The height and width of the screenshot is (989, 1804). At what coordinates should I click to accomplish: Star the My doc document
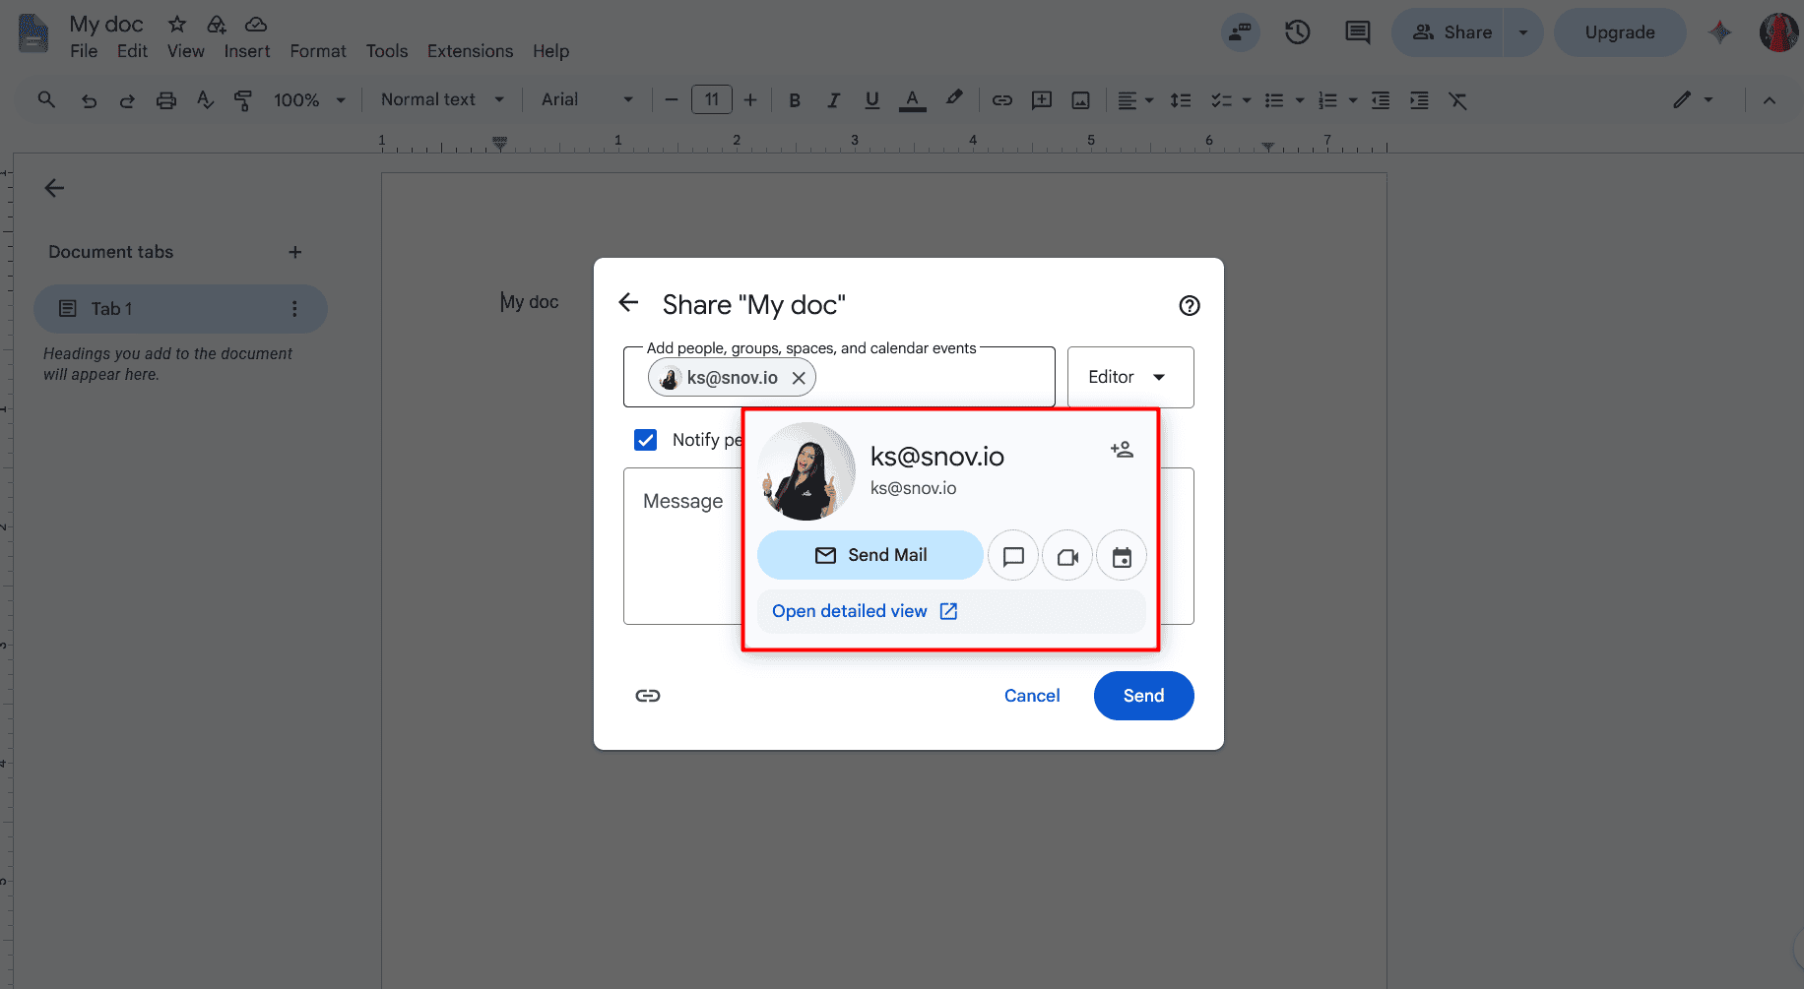pos(177,24)
